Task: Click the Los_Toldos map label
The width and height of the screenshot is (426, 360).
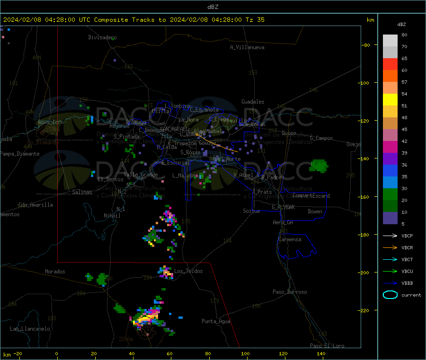Action: 188,271
